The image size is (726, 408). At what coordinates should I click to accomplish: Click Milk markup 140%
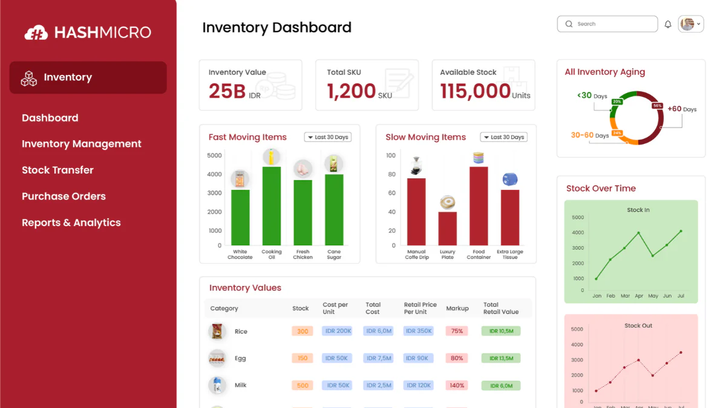point(457,386)
